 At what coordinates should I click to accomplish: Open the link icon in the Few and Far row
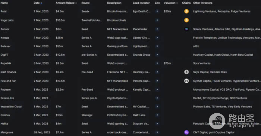point(157,81)
